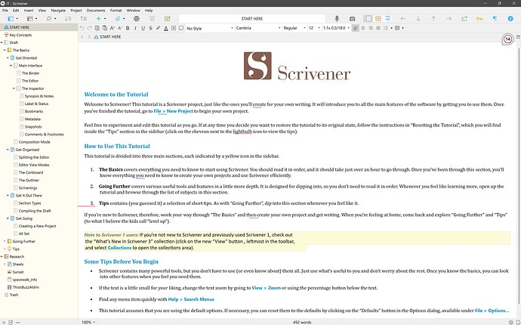Click the Strikethrough S icon
The image size is (521, 325).
click(150, 28)
